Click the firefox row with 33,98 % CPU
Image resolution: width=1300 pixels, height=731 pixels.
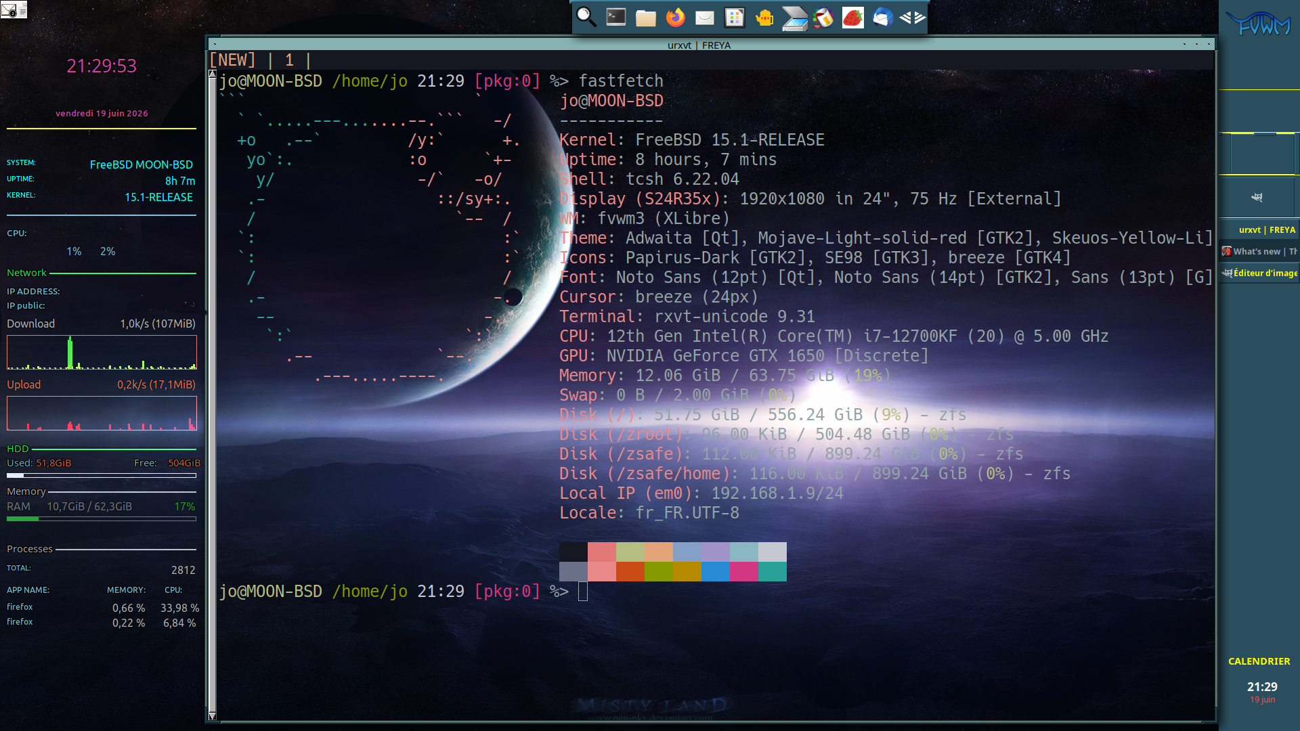103,608
